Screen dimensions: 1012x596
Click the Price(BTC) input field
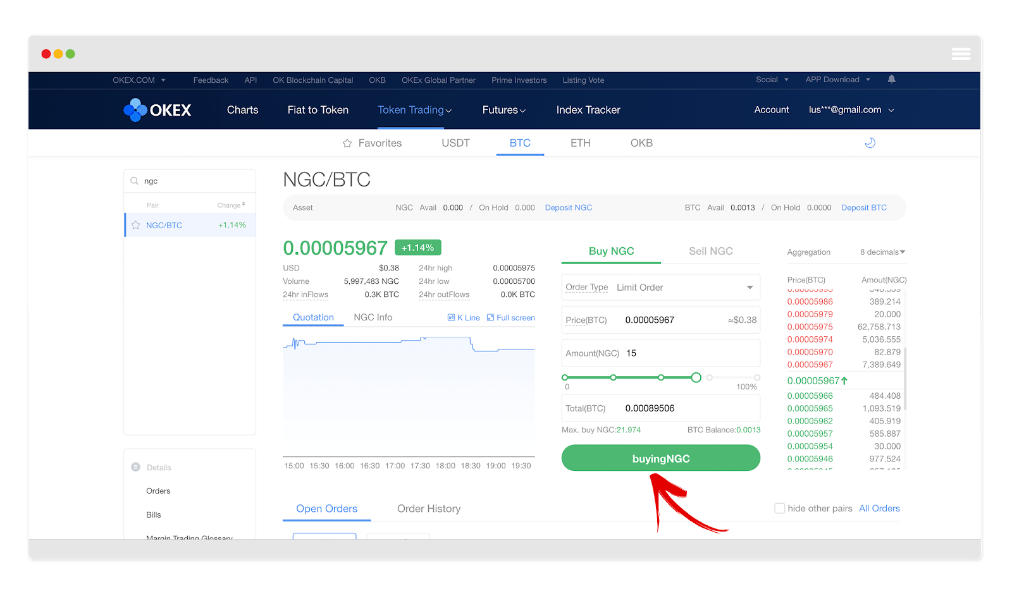[660, 320]
